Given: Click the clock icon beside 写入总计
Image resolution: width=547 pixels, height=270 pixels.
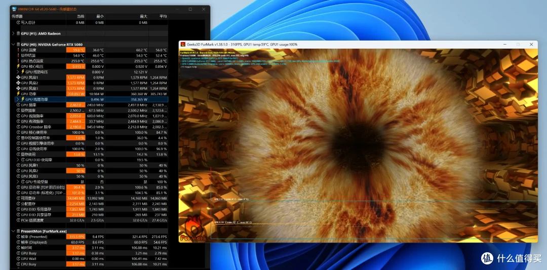Looking at the screenshot, I should (x=18, y=23).
